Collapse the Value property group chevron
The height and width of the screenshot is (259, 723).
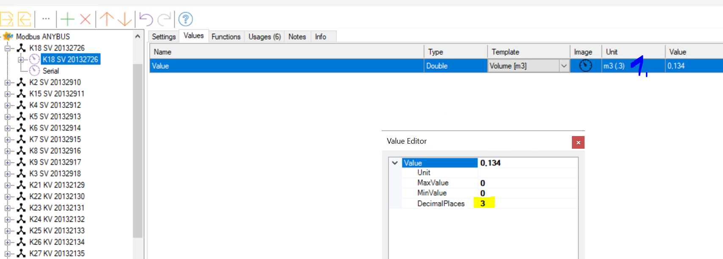tap(395, 163)
